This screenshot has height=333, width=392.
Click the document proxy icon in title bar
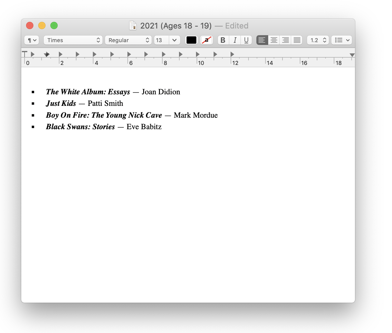coord(133,26)
